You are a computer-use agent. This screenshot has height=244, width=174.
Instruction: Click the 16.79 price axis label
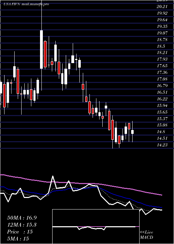point(162,86)
